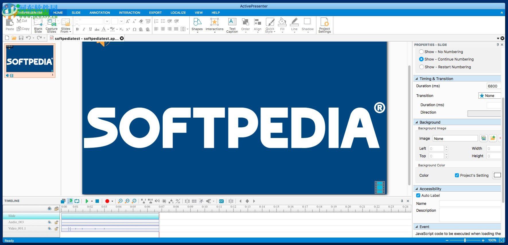Open the SLIDE ribbon tab
Viewport: 508px width, 245px height.
click(x=76, y=13)
